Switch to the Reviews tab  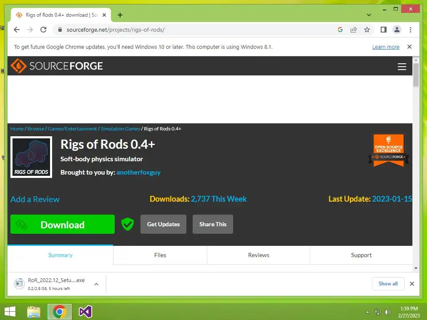[x=259, y=255]
